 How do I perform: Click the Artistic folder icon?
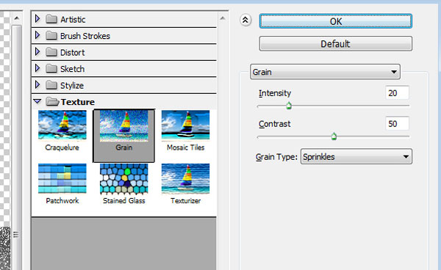coord(51,19)
